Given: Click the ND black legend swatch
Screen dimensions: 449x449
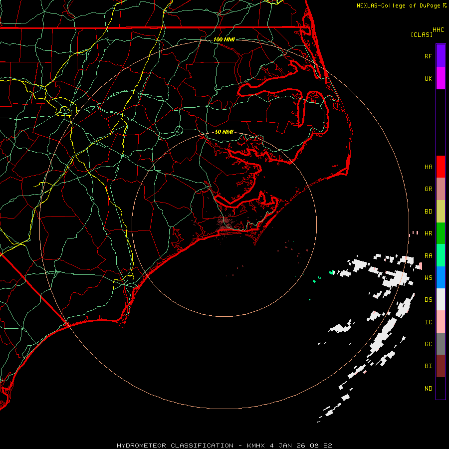Looking at the screenshot, I should pos(441,388).
